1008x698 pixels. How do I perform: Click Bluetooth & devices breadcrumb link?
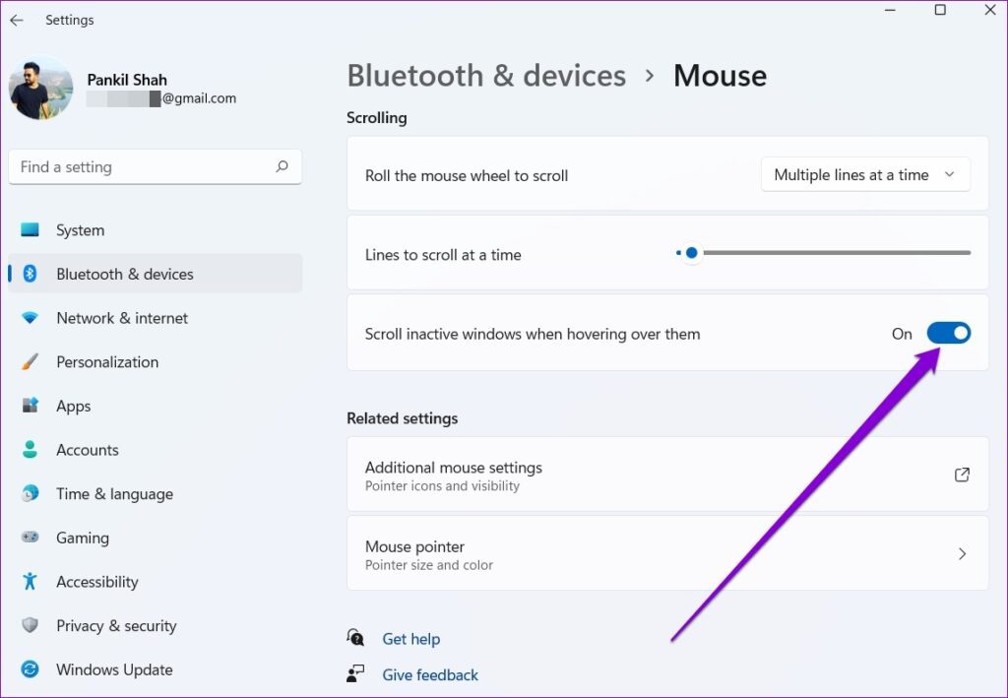[485, 75]
